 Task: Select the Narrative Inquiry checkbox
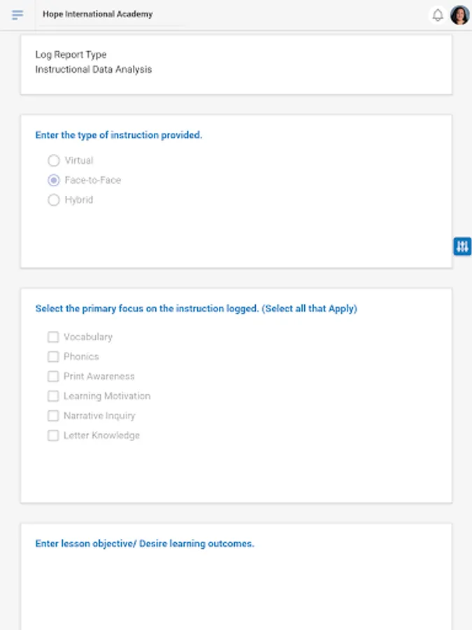[x=53, y=415]
